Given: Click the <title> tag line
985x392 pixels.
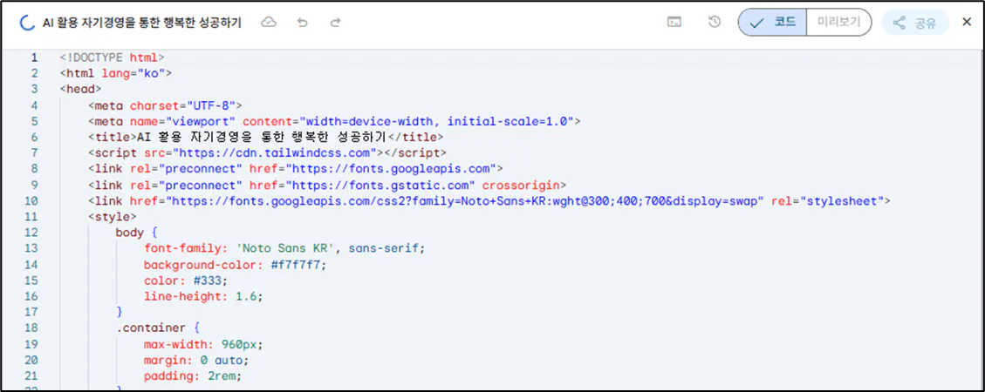Looking at the screenshot, I should [266, 137].
